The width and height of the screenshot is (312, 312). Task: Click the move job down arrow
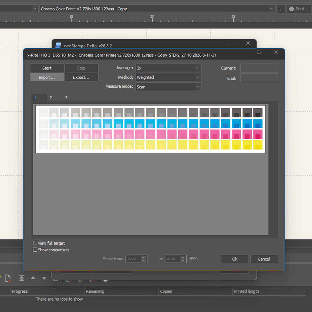[44, 278]
